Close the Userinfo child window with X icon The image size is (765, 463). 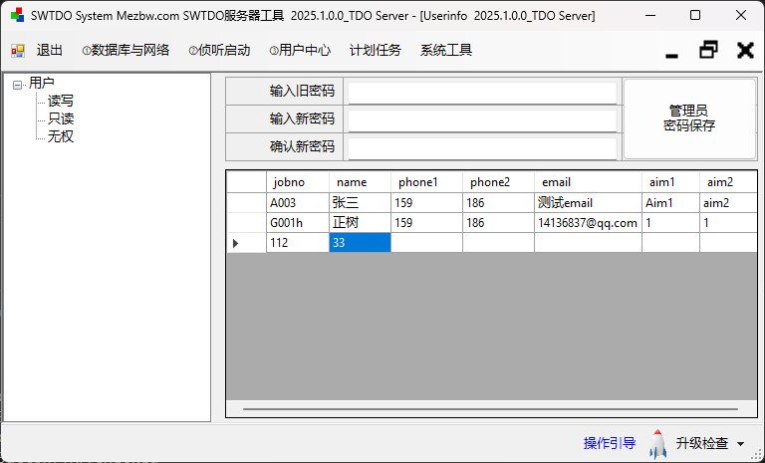[x=744, y=50]
